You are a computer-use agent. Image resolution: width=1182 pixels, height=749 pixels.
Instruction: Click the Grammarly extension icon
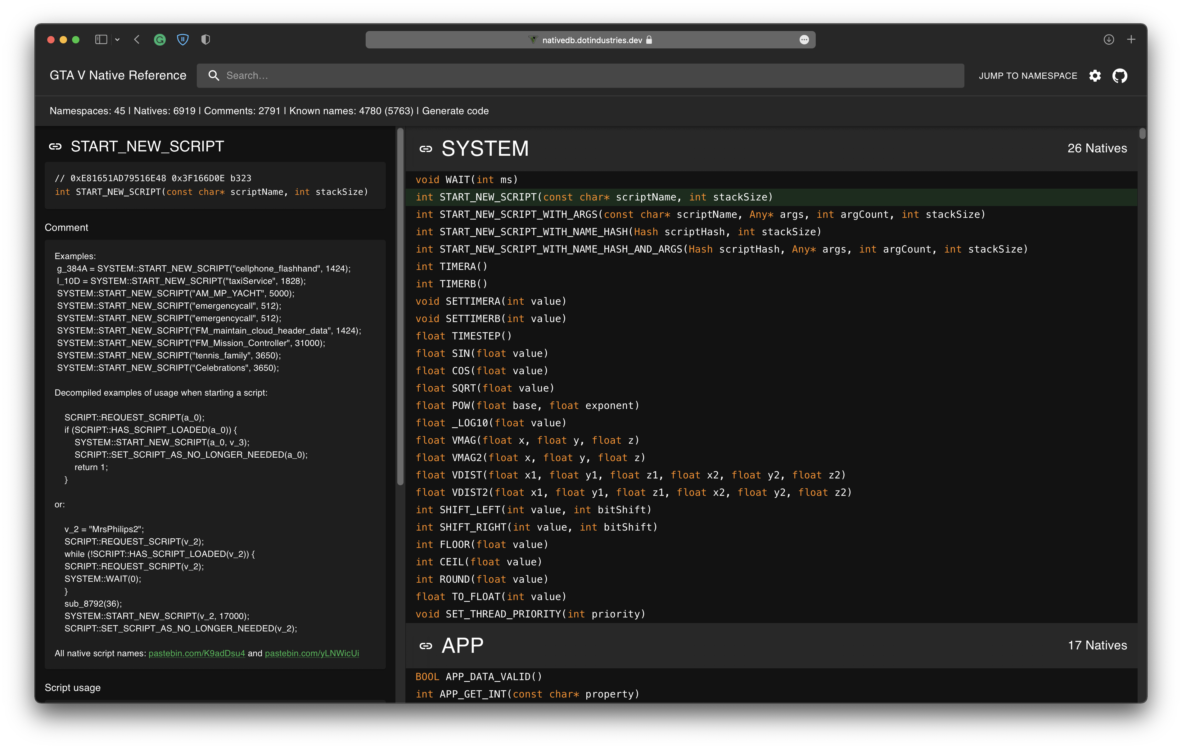(x=160, y=40)
